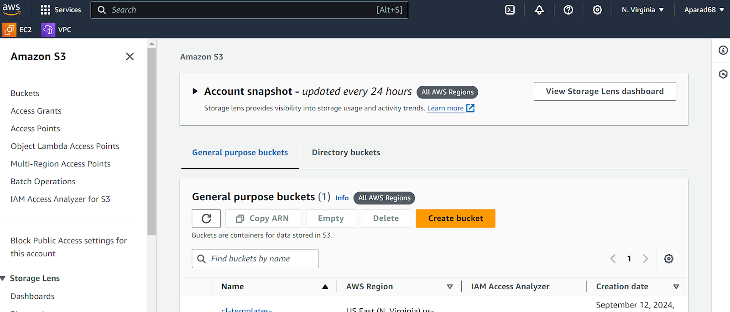Open the help question-mark menu
This screenshot has width=730, height=312.
[568, 10]
